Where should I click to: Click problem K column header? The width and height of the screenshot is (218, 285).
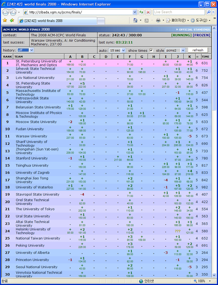[x=190, y=57]
